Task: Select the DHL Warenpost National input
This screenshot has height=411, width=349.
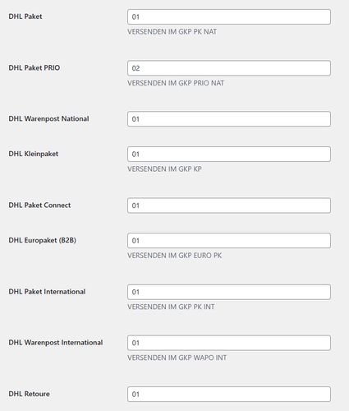Action: 229,119
